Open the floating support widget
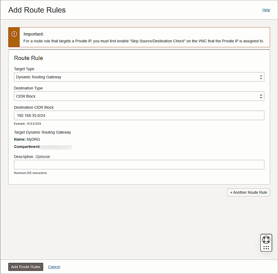This screenshot has width=278, height=274. click(266, 243)
